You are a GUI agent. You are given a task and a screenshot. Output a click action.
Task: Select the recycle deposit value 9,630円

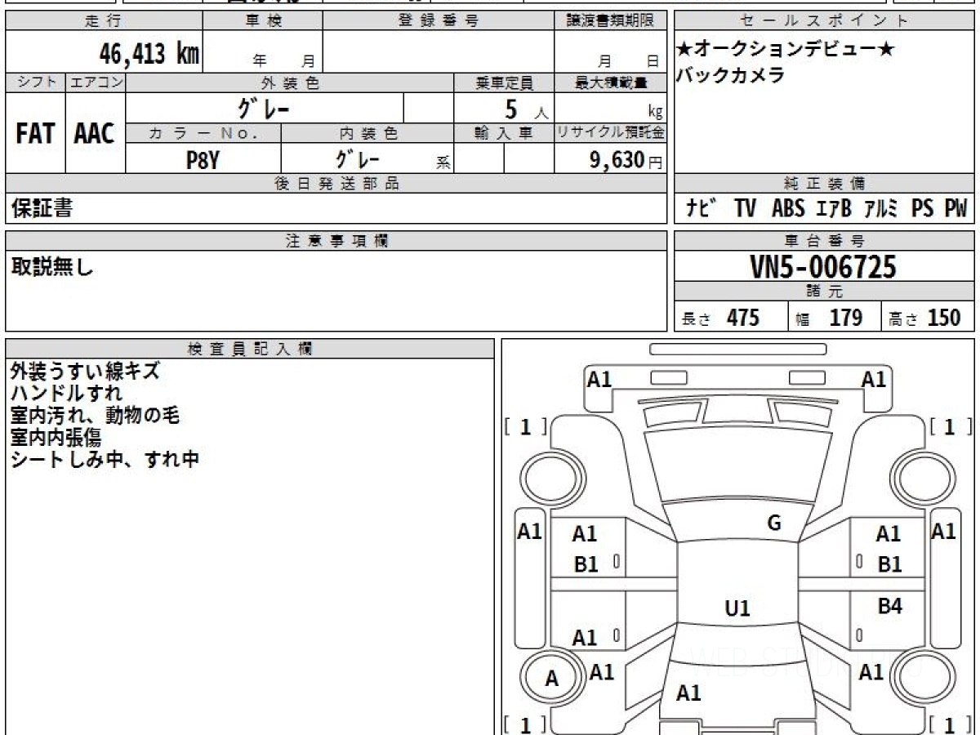[x=626, y=160]
